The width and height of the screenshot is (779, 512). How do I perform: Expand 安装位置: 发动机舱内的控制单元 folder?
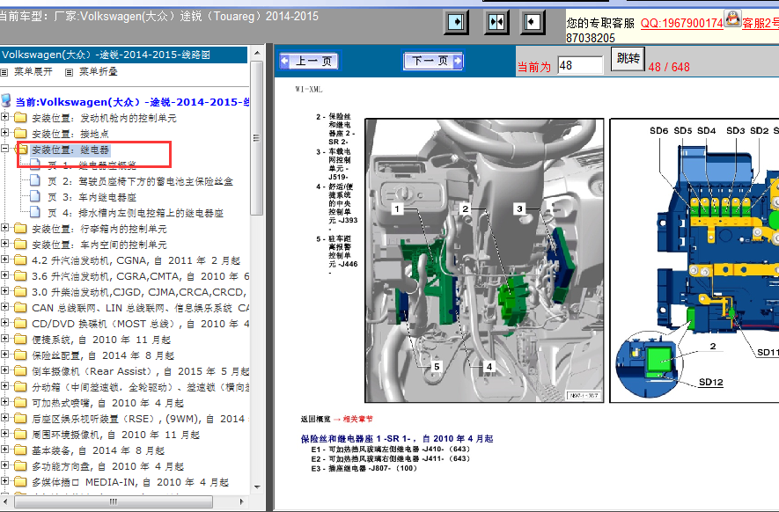[4, 117]
